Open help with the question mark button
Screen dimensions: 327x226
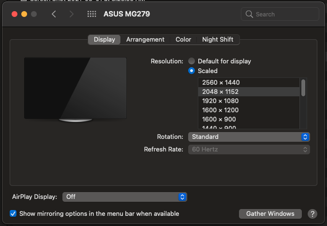tap(312, 213)
